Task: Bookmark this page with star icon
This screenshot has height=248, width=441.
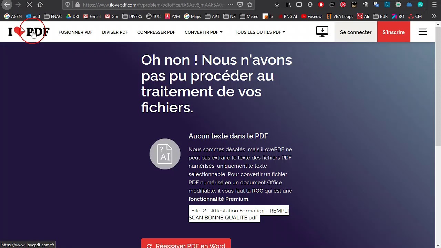Action: coord(250,5)
